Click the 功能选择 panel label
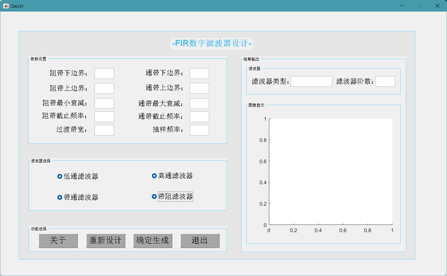The image size is (447, 276). click(x=39, y=229)
